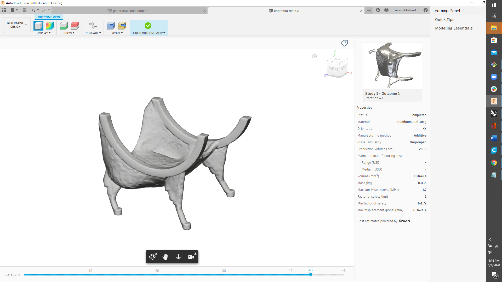Open Google Chrome from taskbar
This screenshot has width=502, height=282.
[494, 163]
